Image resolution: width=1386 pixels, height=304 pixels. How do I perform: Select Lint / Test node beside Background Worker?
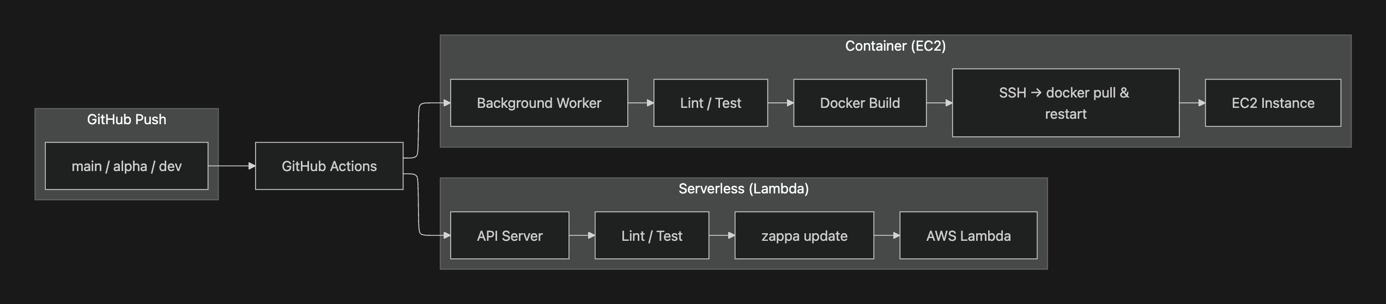coord(710,103)
